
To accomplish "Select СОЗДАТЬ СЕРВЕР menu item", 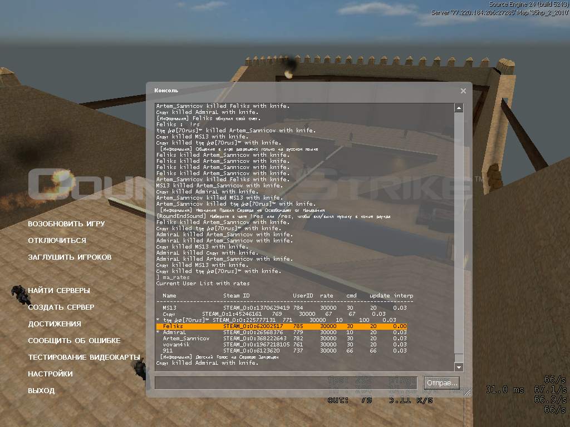I will (61, 307).
